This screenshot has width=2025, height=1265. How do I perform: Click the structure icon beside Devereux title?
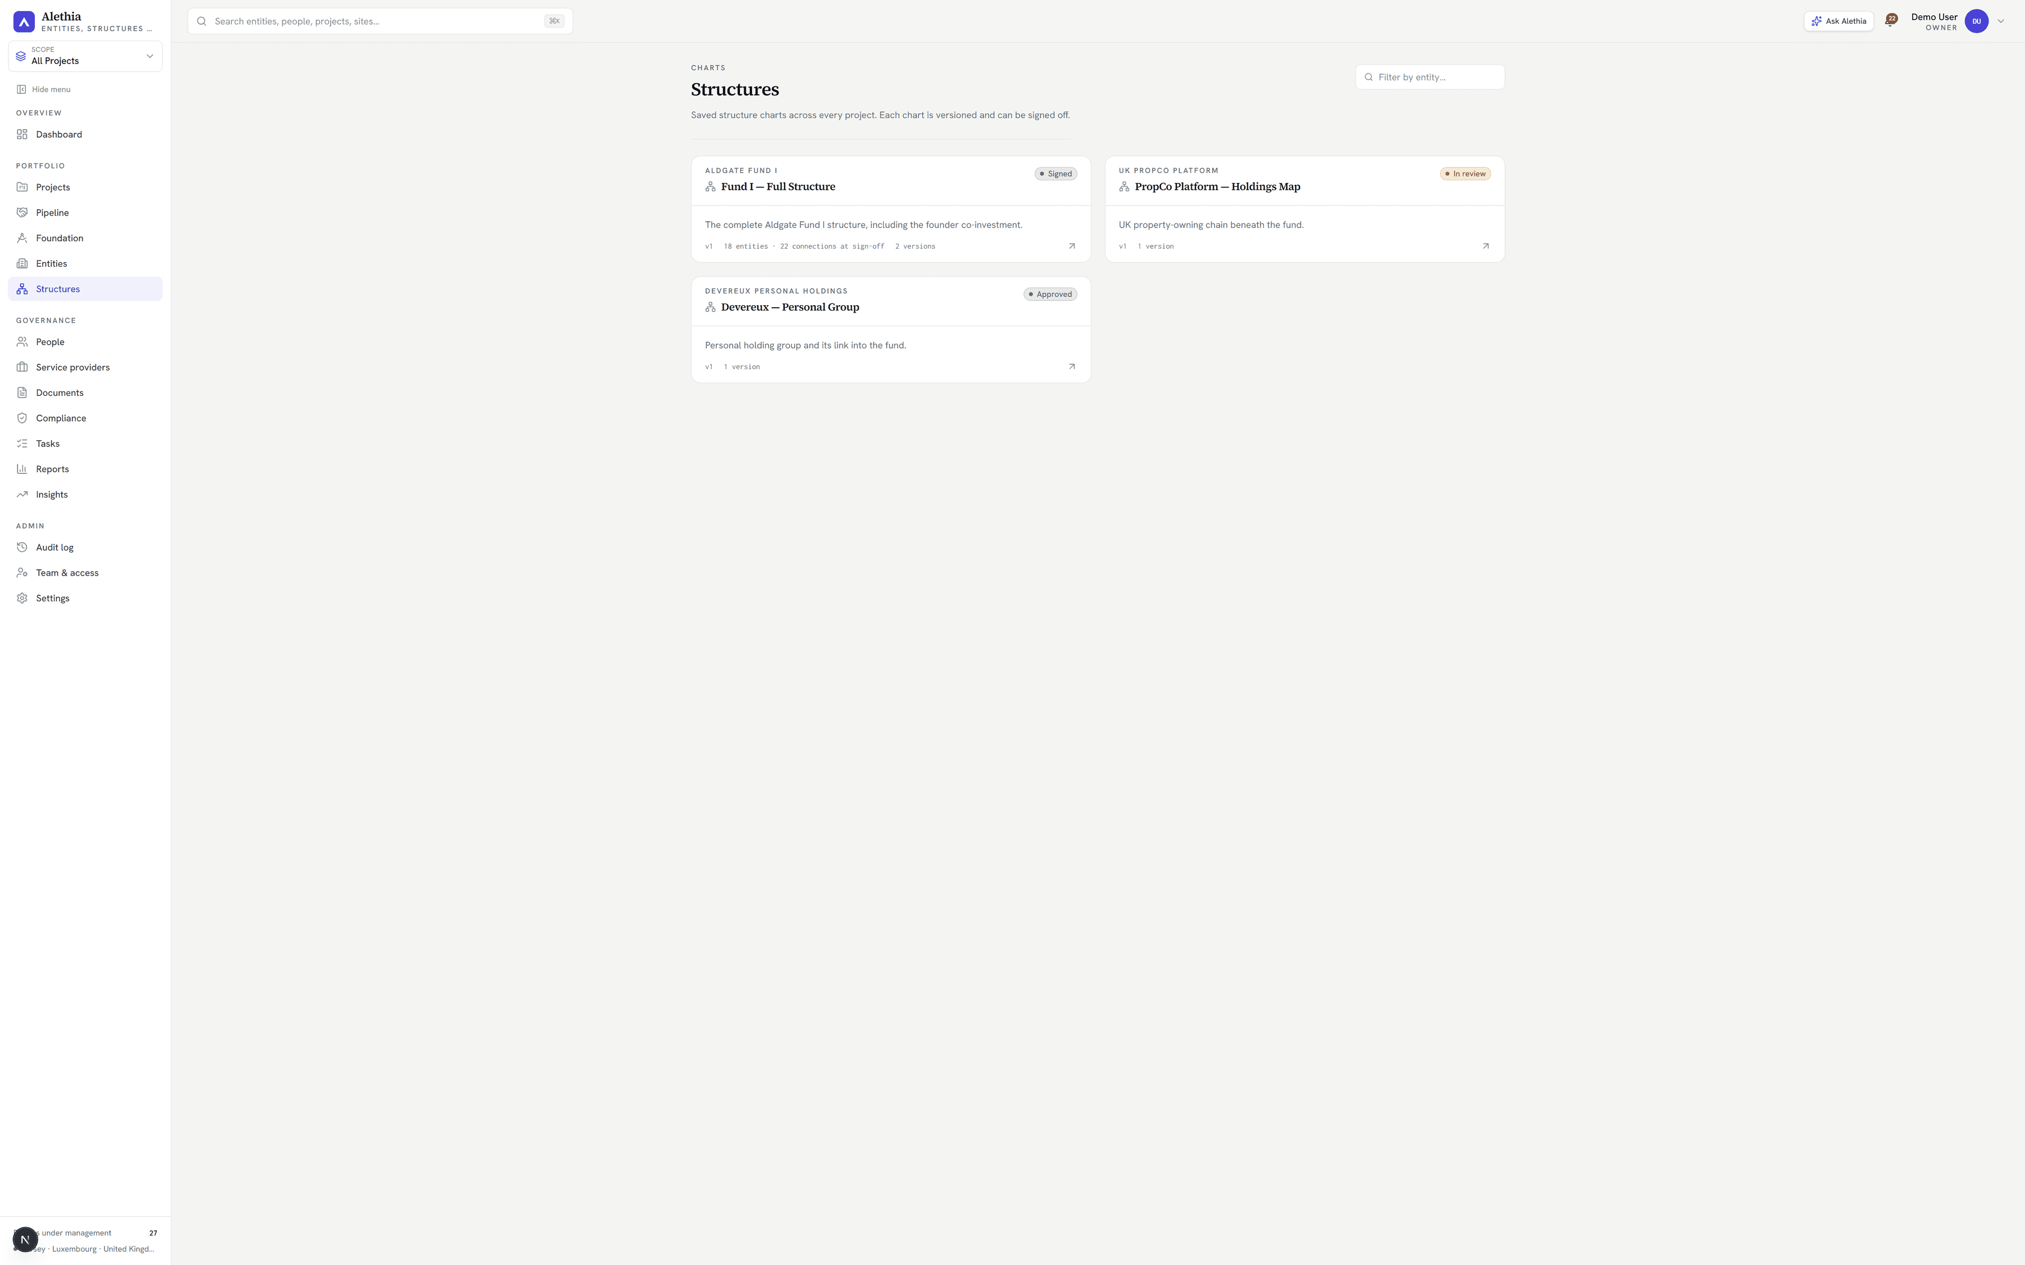710,307
